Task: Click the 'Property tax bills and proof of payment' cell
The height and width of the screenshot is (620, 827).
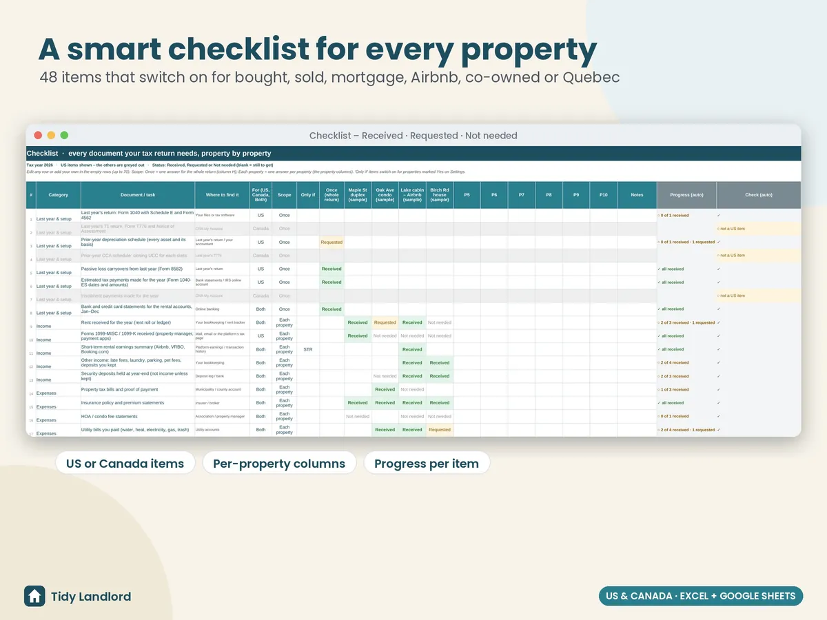Action: pos(138,390)
